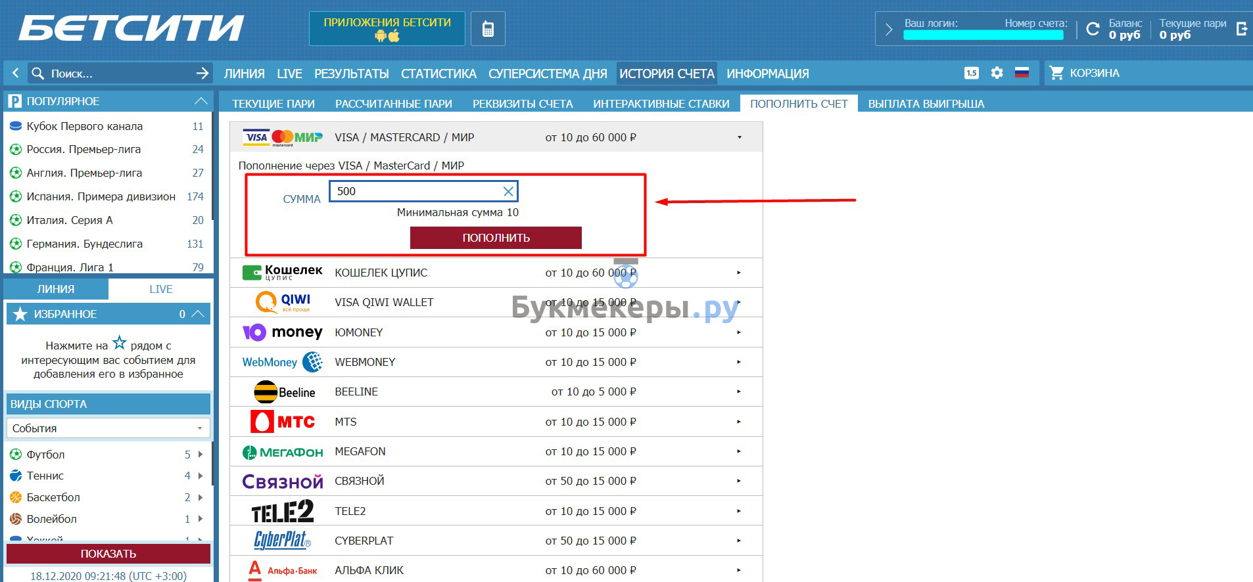This screenshot has width=1253, height=582.
Task: Open the Результаты menu
Action: pyautogui.click(x=352, y=74)
